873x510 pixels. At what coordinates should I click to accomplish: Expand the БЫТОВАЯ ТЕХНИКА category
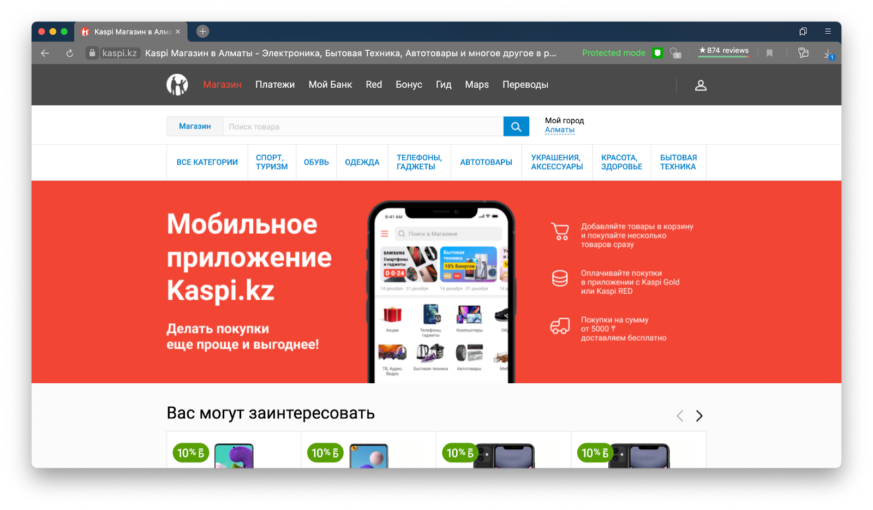[x=678, y=162]
